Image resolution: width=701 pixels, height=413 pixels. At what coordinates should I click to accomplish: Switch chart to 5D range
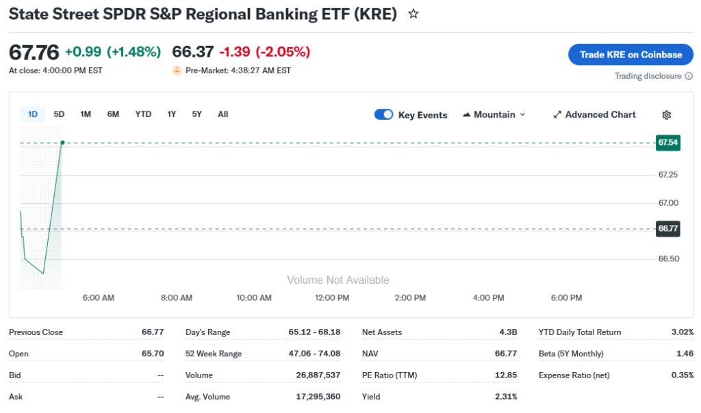[x=59, y=114]
